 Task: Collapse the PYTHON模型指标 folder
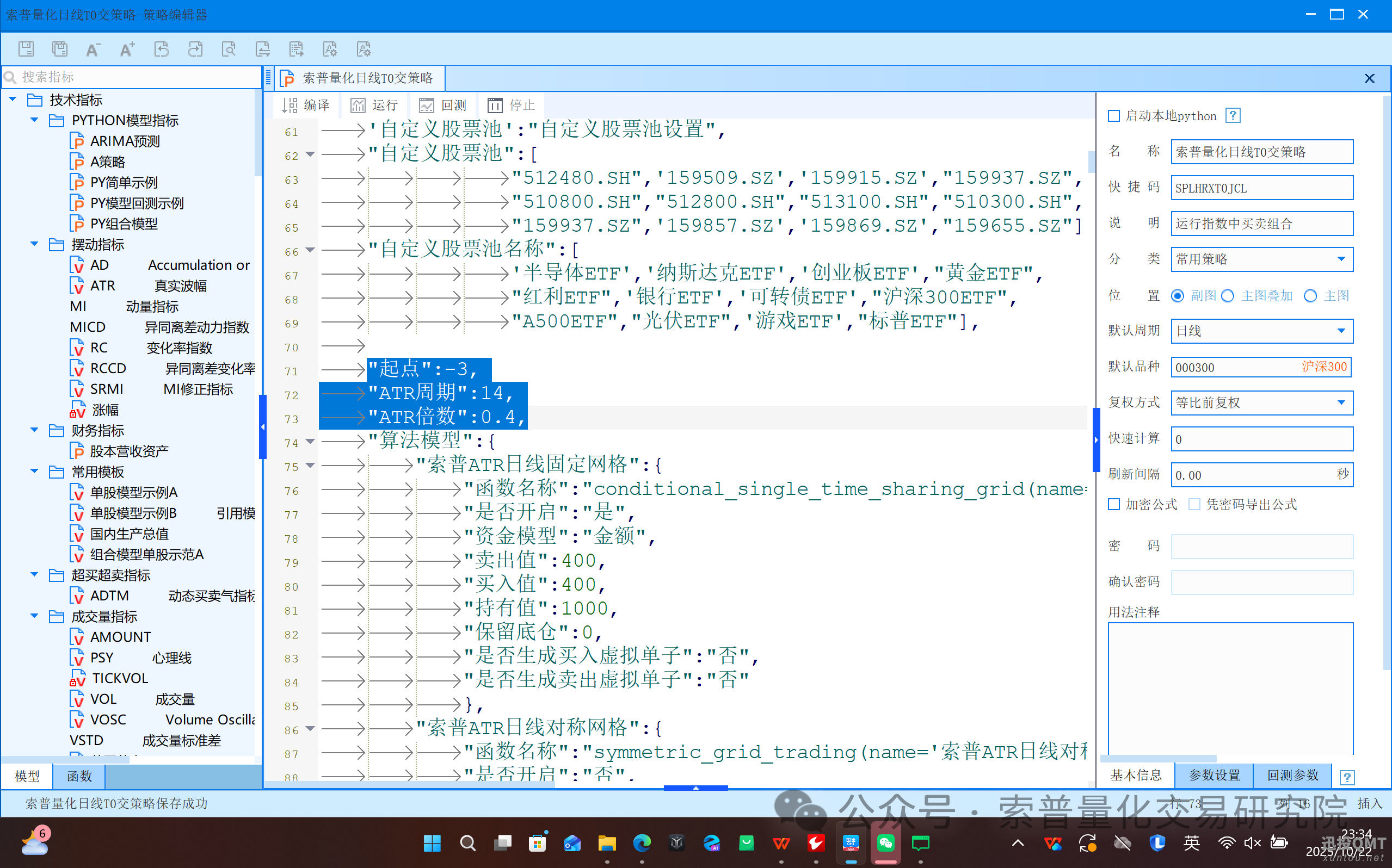click(34, 121)
